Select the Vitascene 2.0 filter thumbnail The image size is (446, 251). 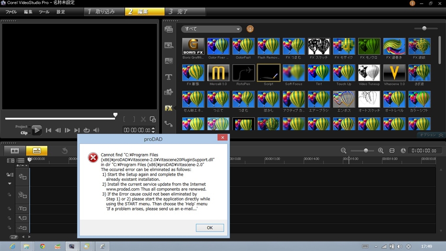point(395,73)
